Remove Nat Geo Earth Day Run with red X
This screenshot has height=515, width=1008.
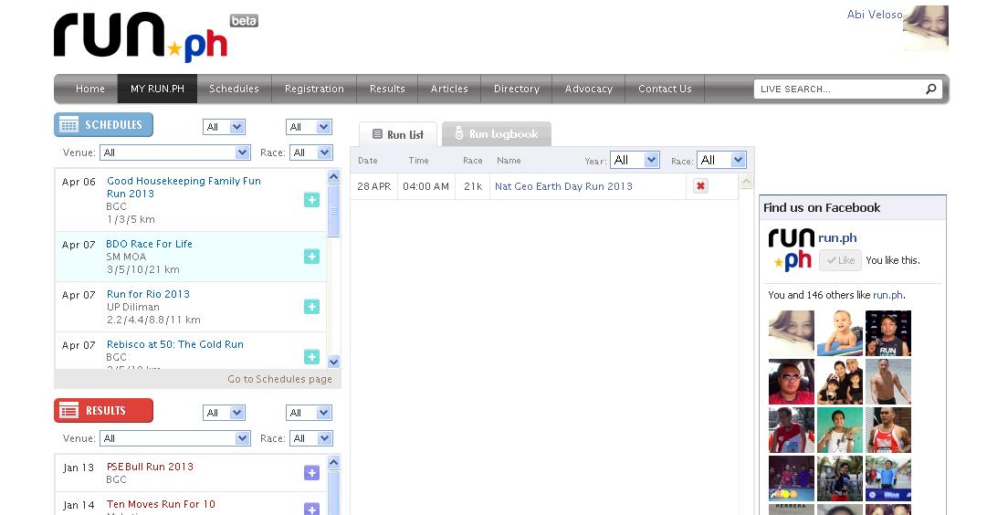700,185
